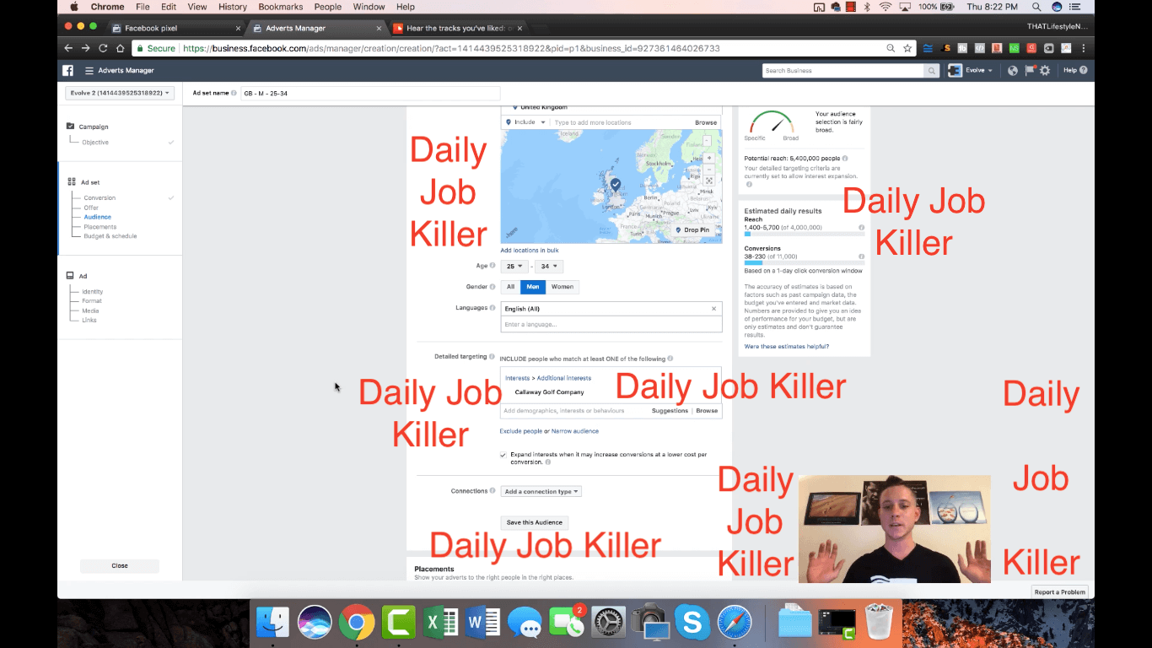Open Spotlight search in the menu bar
The width and height of the screenshot is (1152, 648).
pyautogui.click(x=1036, y=7)
